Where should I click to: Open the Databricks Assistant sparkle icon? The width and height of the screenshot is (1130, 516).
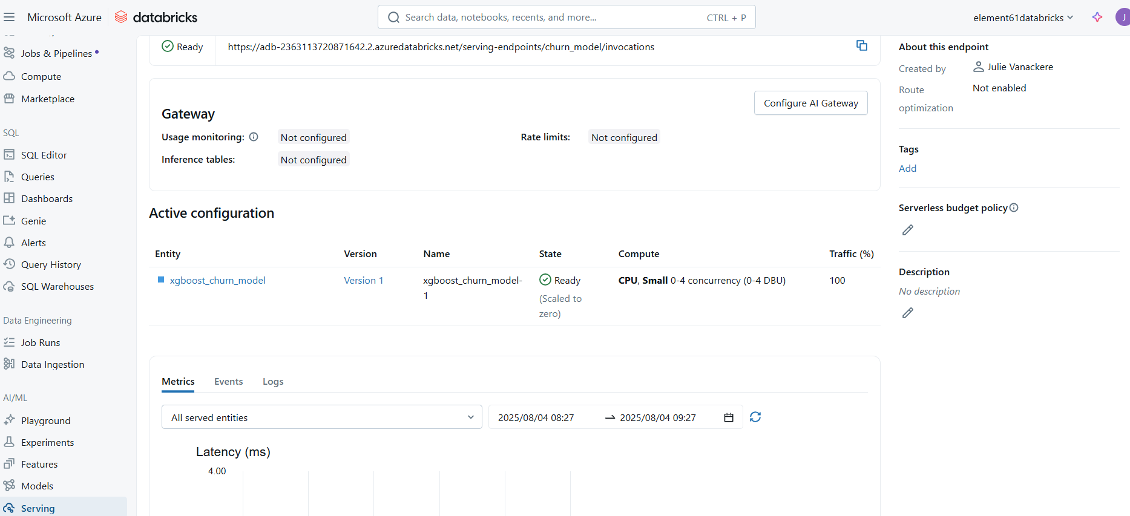(x=1097, y=17)
